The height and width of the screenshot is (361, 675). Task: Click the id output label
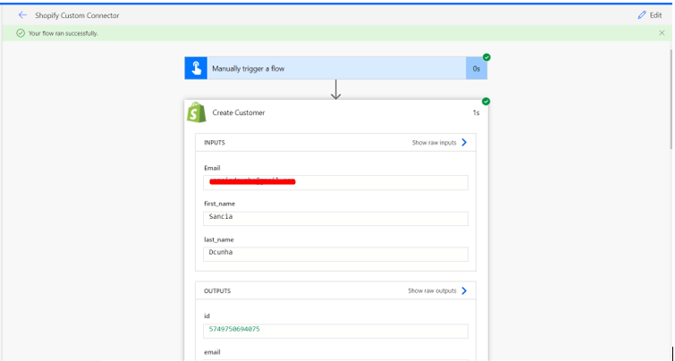click(x=207, y=315)
